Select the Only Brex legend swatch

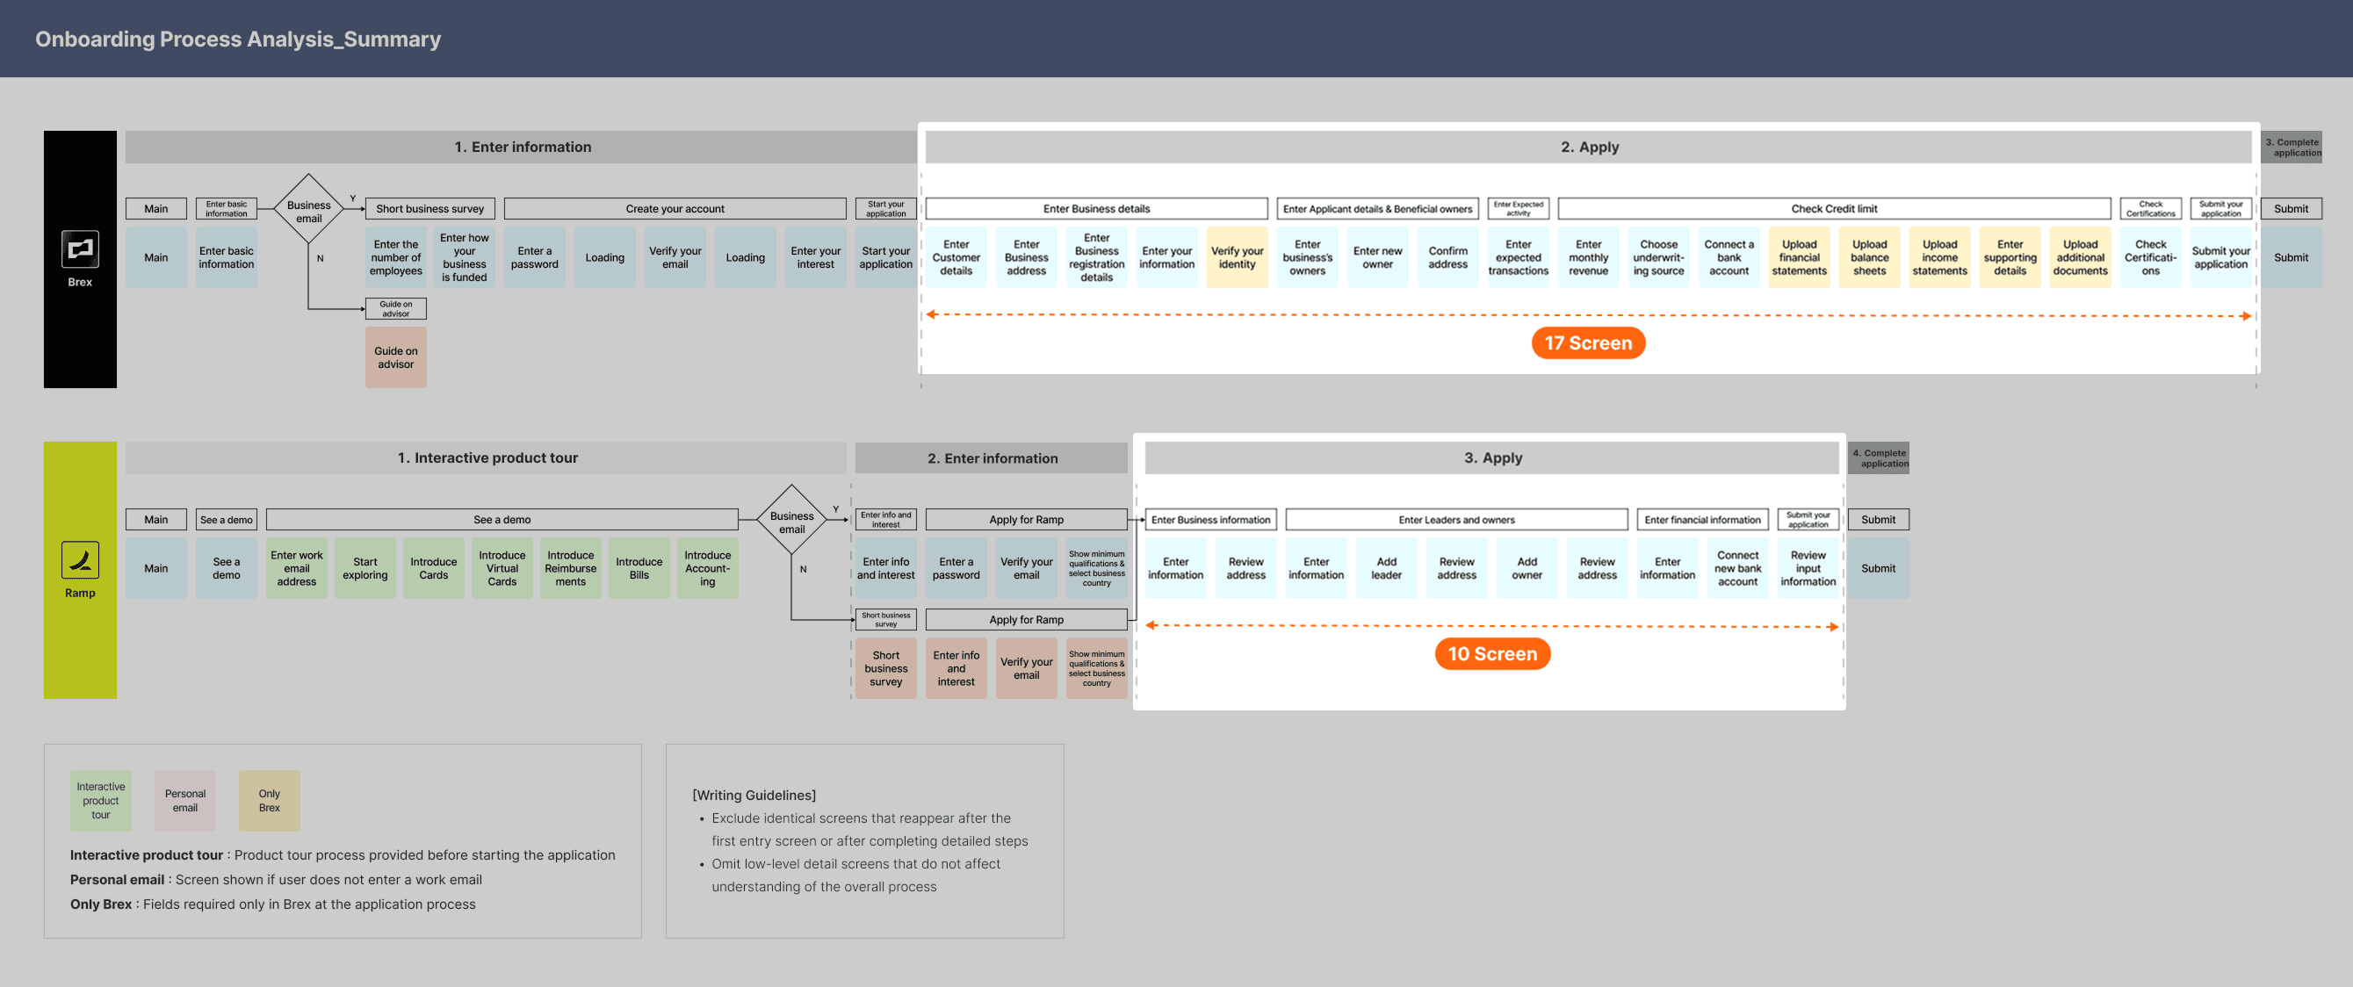pos(269,800)
